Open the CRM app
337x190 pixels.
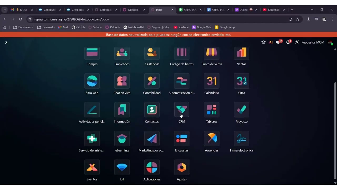[182, 110]
